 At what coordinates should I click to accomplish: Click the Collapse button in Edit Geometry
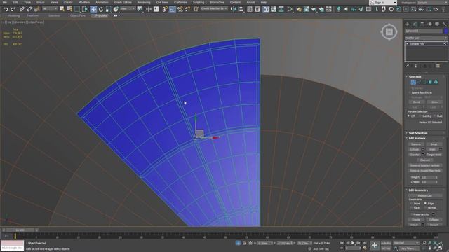(x=434, y=220)
